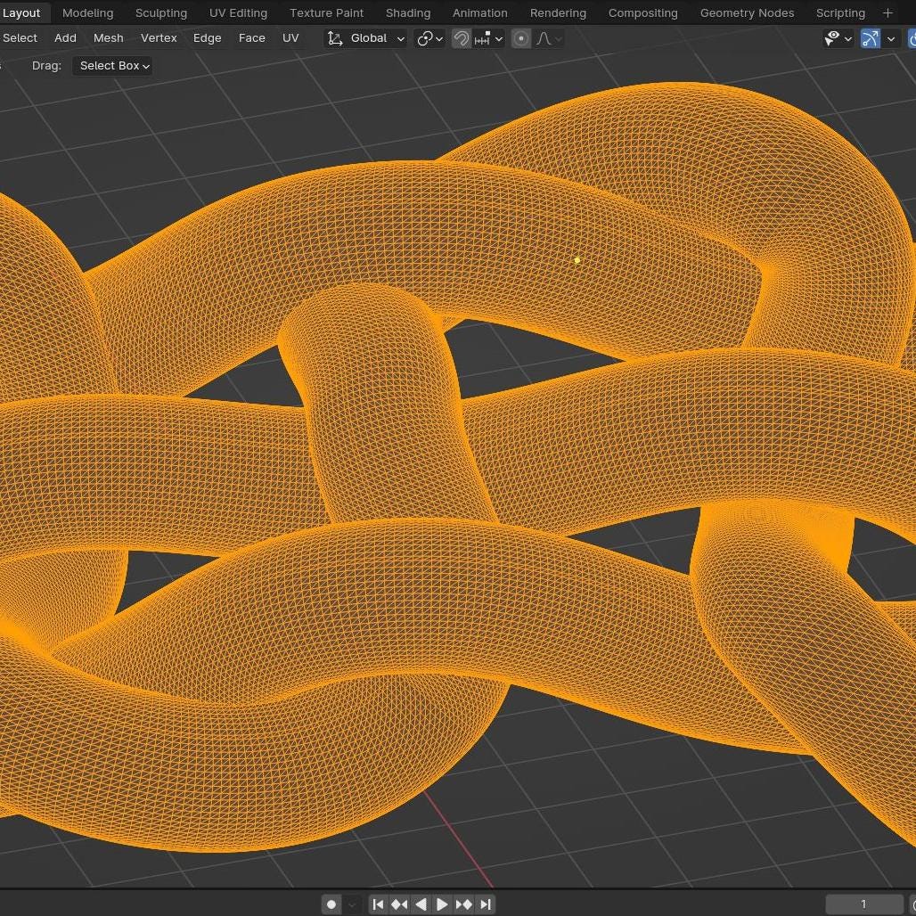The width and height of the screenshot is (916, 916).
Task: Switch to the Animation workspace tab
Action: (480, 12)
